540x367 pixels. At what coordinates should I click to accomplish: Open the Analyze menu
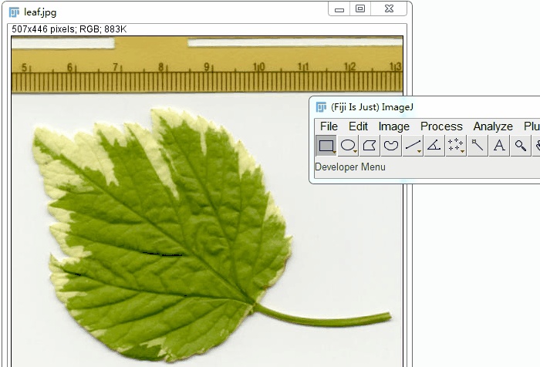click(493, 126)
